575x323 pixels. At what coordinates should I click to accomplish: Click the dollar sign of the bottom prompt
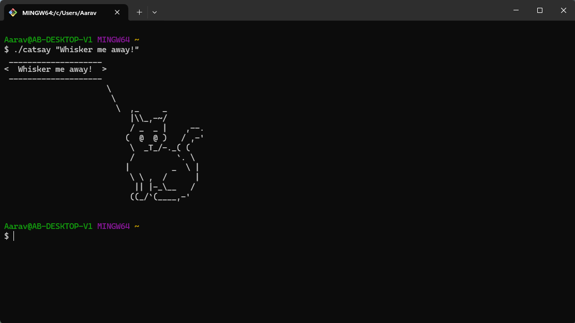click(x=7, y=236)
